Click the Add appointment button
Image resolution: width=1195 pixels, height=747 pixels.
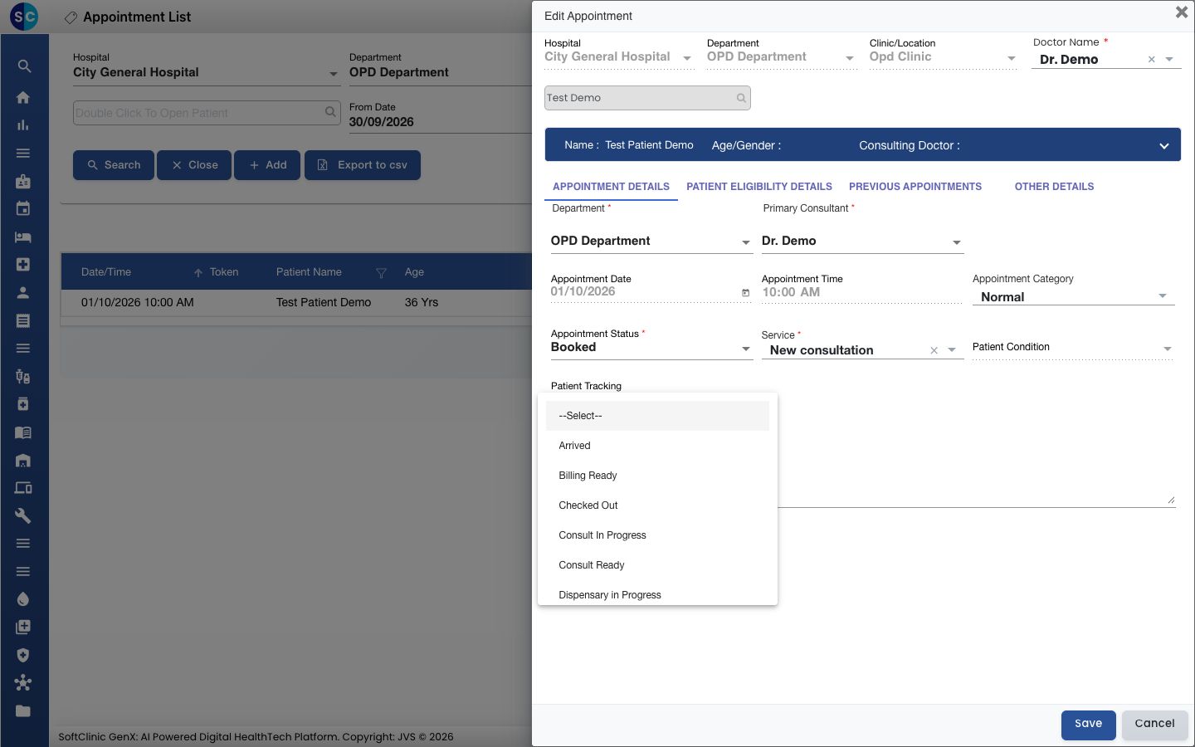coord(267,165)
